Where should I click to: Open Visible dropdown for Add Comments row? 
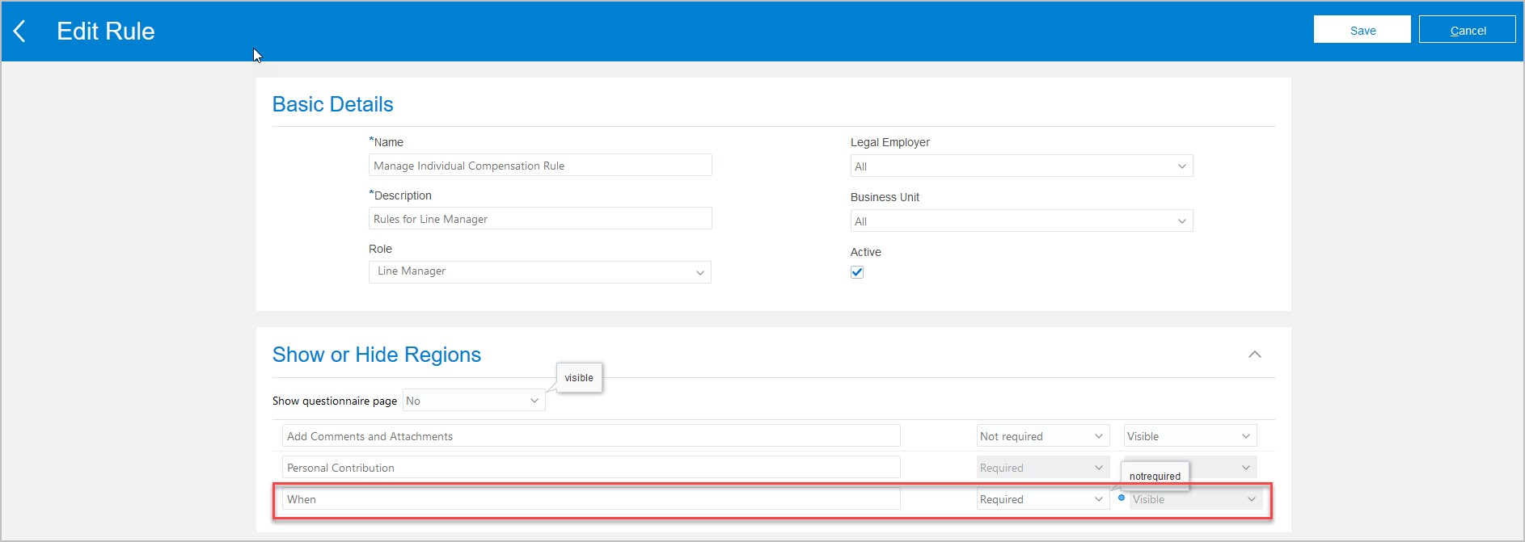[1189, 436]
